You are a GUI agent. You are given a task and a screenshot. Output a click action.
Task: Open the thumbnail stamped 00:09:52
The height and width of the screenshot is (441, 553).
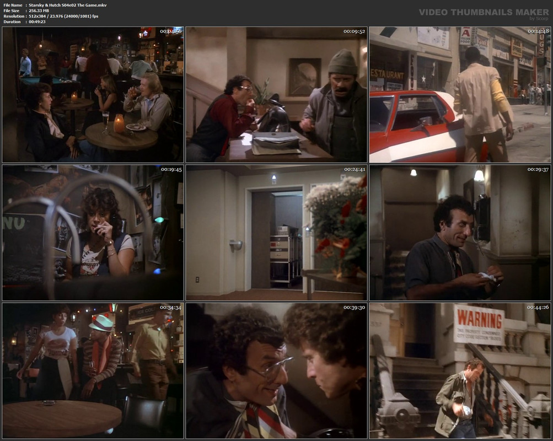click(277, 94)
